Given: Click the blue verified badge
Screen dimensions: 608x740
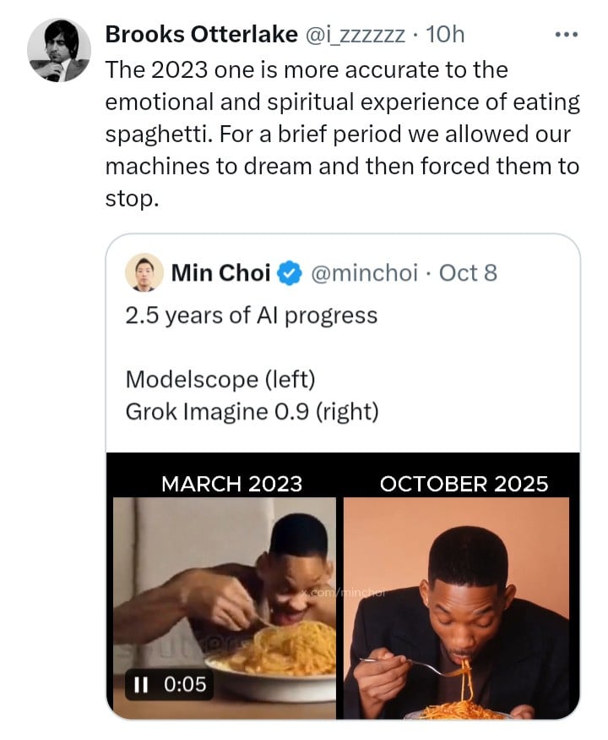Looking at the screenshot, I should pos(289,273).
